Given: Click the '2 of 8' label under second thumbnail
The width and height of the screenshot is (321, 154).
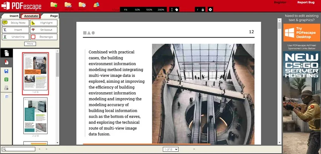Looking at the screenshot, I should pyautogui.click(x=35, y=136).
